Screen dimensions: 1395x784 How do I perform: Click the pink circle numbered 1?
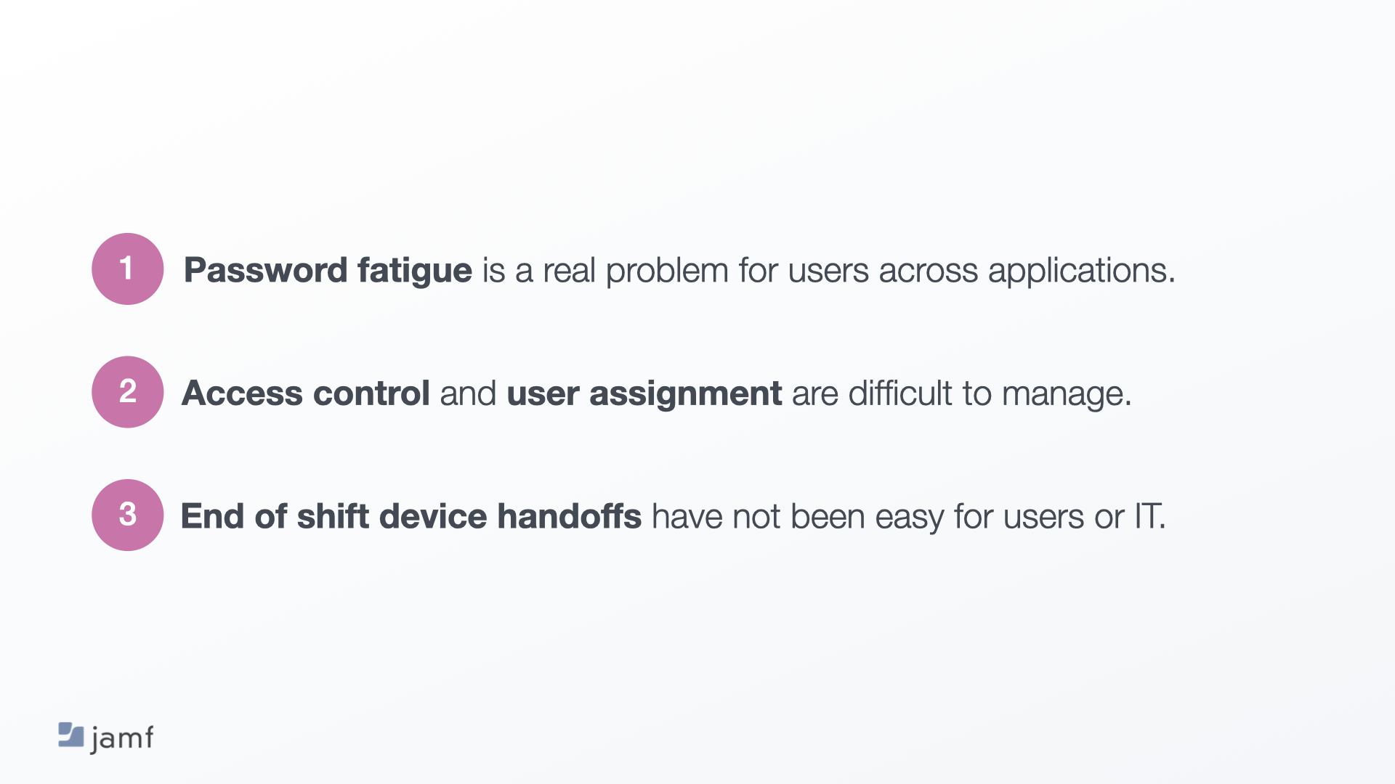click(128, 269)
